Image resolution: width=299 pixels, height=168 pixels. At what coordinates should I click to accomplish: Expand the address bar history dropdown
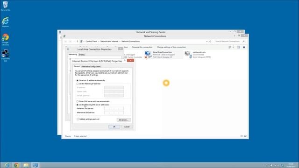point(206,42)
